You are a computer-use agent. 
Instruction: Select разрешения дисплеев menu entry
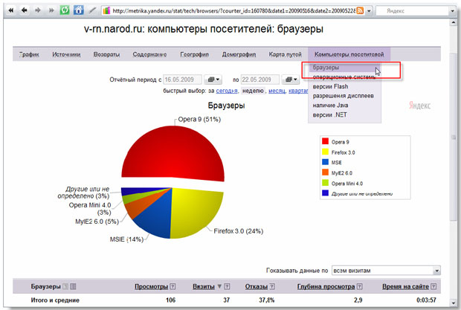[343, 96]
